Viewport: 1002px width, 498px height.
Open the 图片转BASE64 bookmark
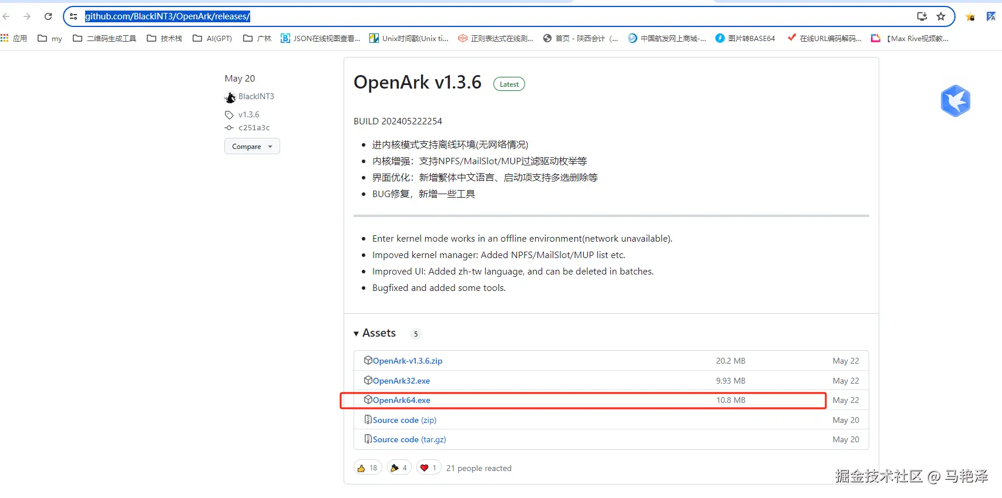[x=745, y=38]
